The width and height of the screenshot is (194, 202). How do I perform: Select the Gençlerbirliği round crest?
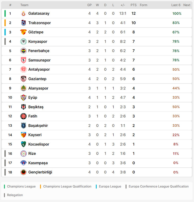click(x=24, y=172)
